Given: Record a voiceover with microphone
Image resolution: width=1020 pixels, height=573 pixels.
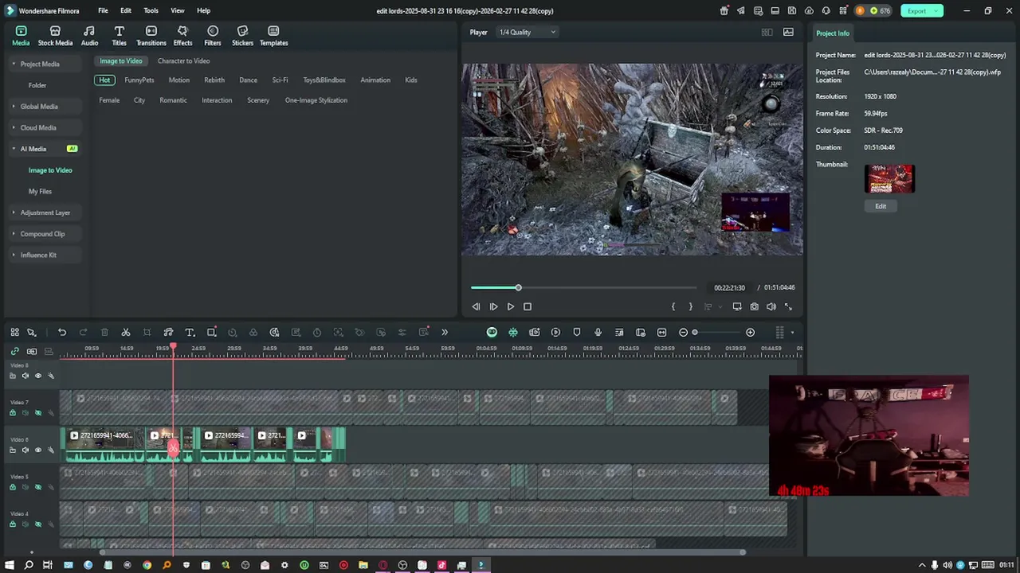Looking at the screenshot, I should [x=598, y=333].
